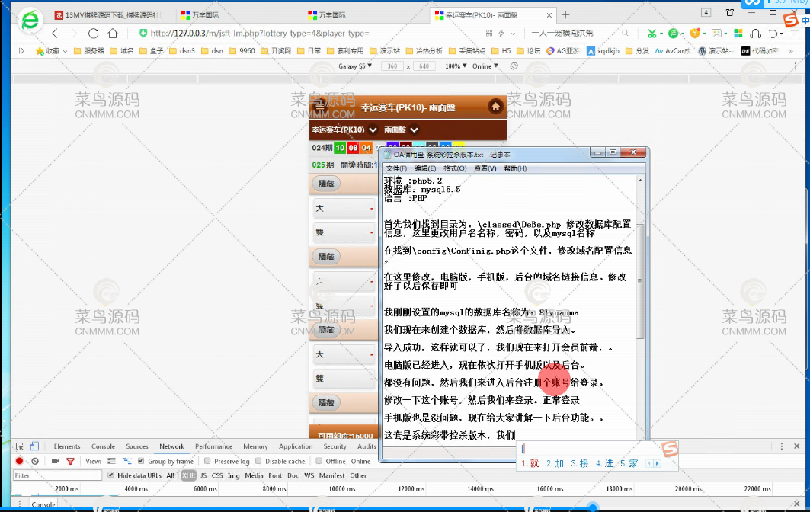810x512 pixels.
Task: Toggle the device toolbar icon in DevTools
Action: (x=34, y=446)
